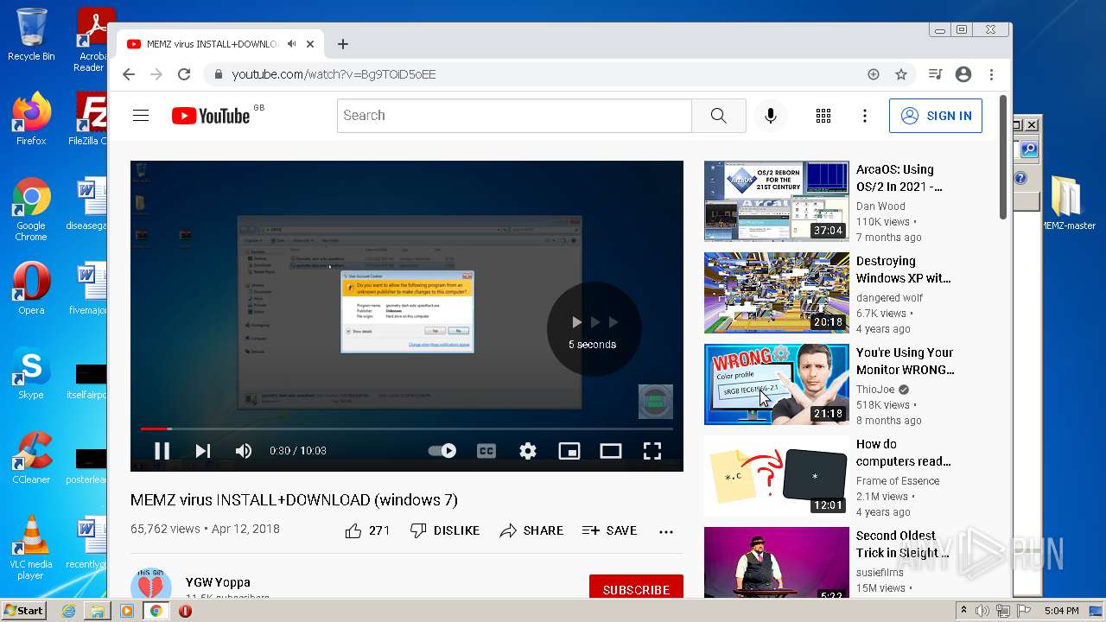Open a new Chrome tab
Image resolution: width=1106 pixels, height=622 pixels.
tap(343, 44)
